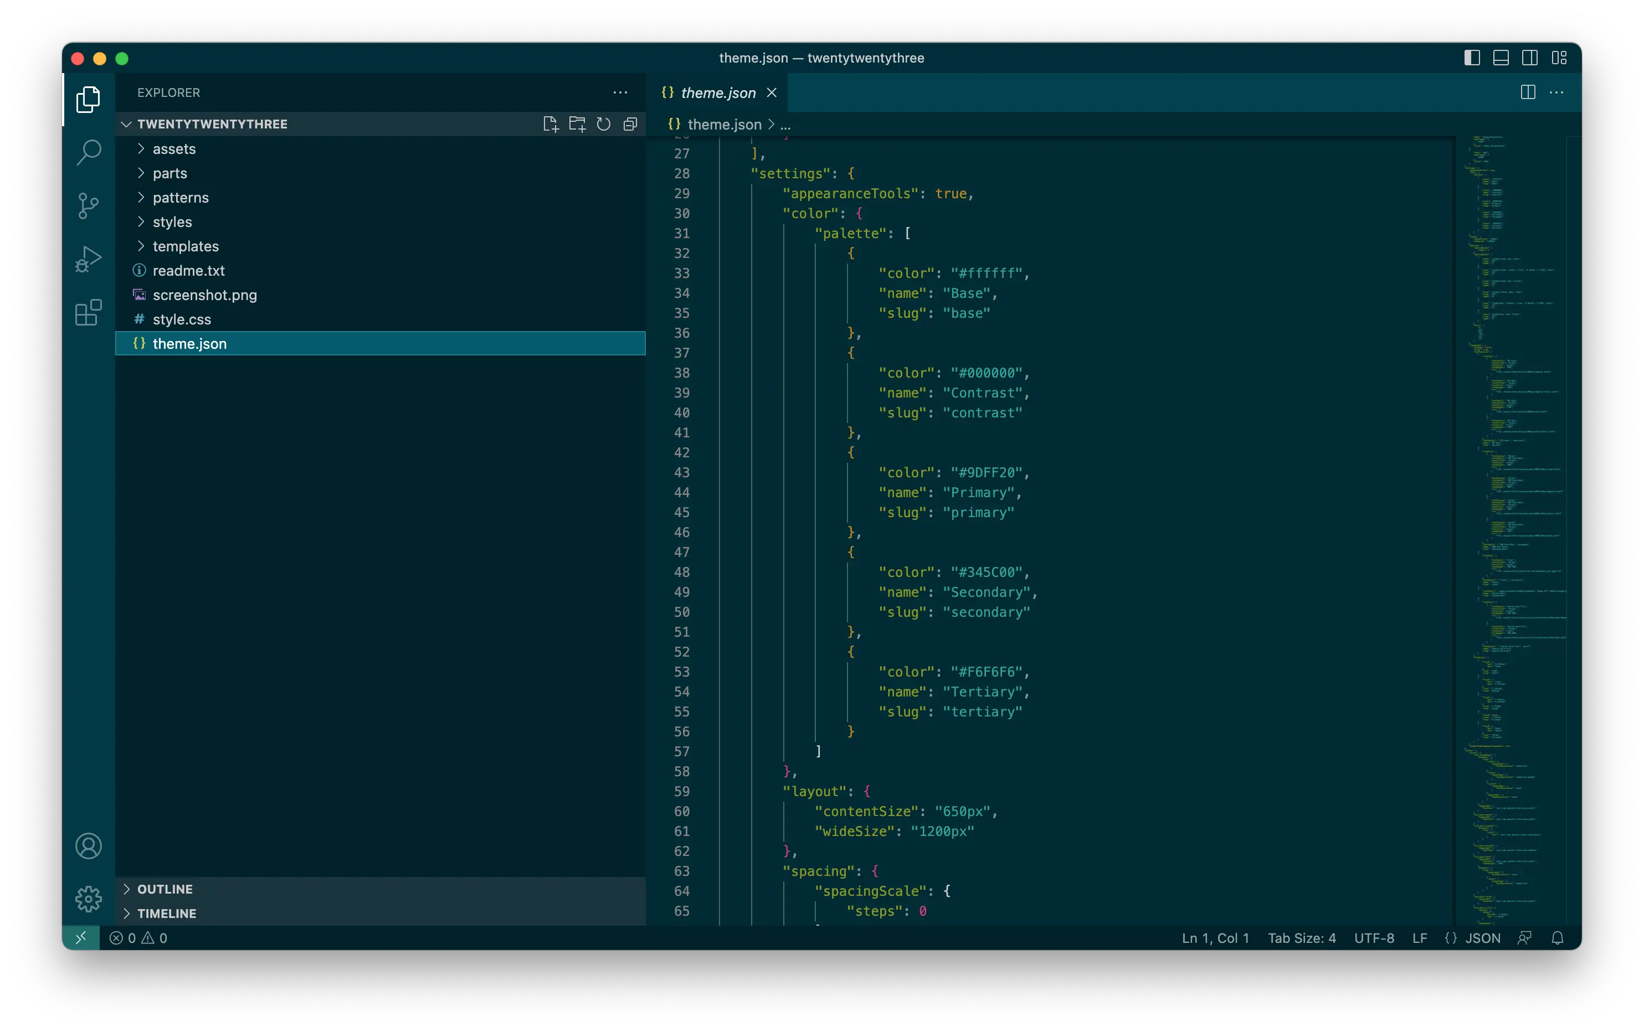Expand the patterns folder

click(381, 198)
